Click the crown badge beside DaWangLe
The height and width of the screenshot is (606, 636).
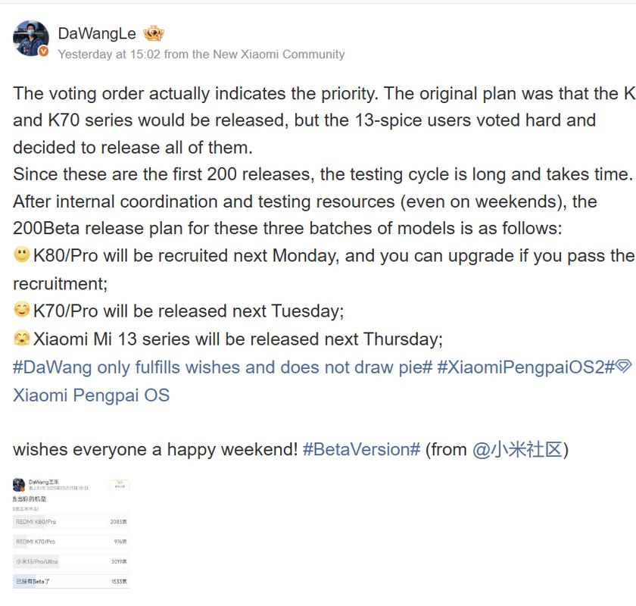pyautogui.click(x=154, y=34)
